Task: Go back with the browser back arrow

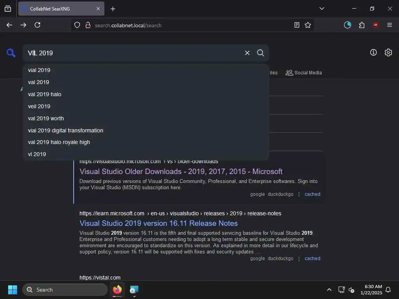Action: 9,25
